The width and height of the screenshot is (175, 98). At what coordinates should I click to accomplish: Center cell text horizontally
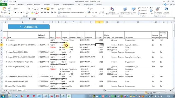coord(45,13)
